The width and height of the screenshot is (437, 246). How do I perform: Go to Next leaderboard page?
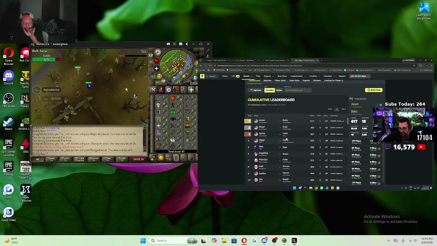343,109
